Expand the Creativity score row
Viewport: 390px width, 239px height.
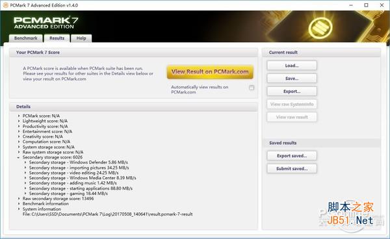coord(19,136)
